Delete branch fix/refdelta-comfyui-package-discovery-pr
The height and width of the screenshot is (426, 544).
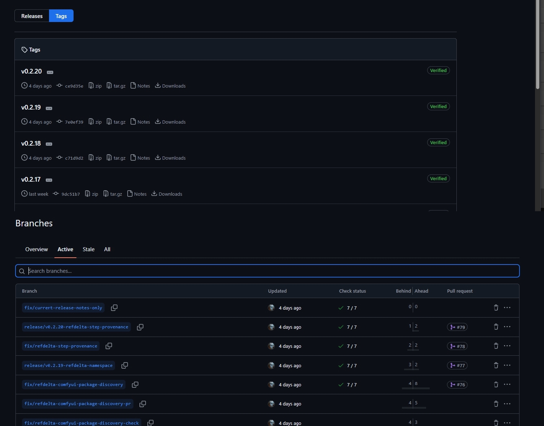pyautogui.click(x=496, y=404)
